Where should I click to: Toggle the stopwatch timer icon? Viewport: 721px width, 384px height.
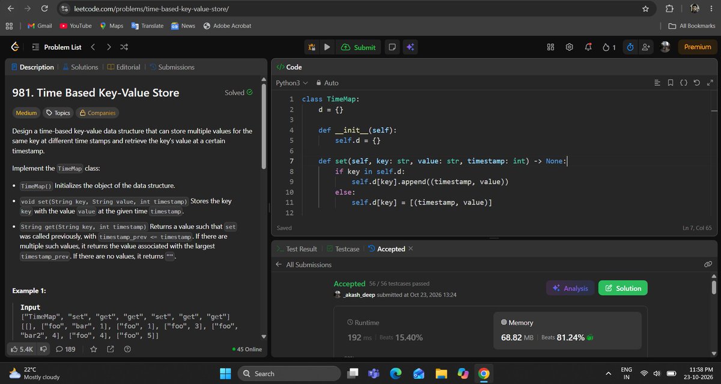pos(630,47)
